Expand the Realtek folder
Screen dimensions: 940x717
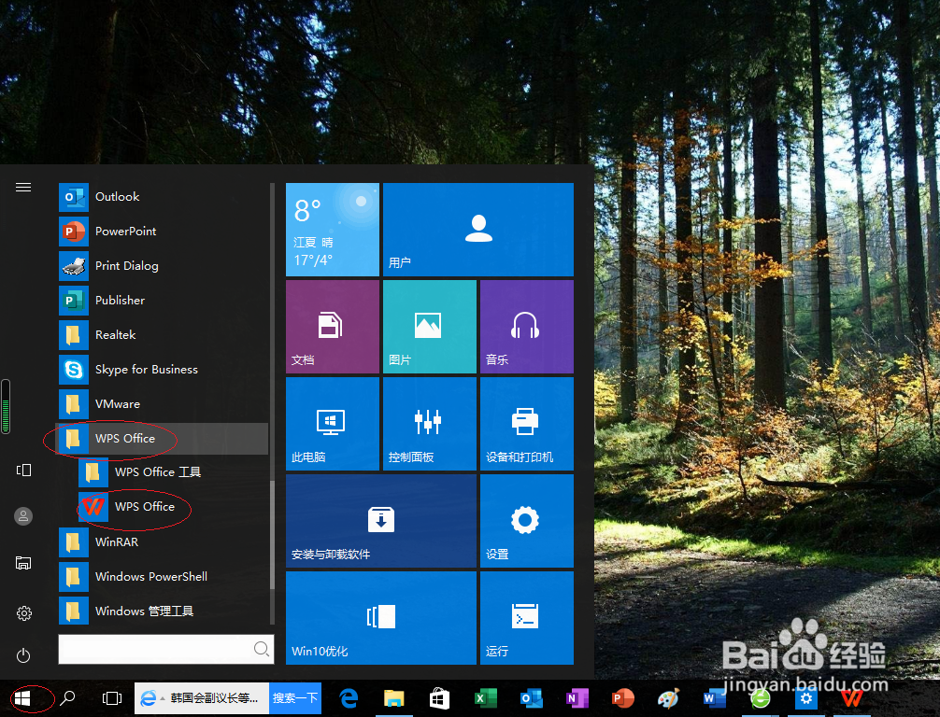pyautogui.click(x=164, y=335)
